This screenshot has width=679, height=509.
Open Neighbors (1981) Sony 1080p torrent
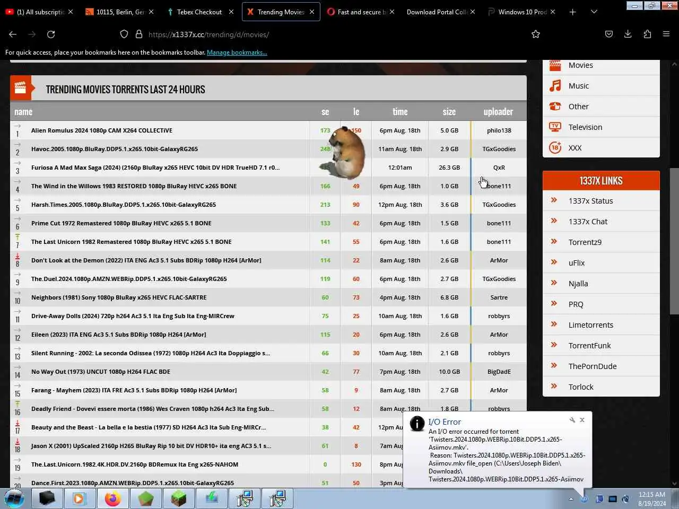(119, 297)
